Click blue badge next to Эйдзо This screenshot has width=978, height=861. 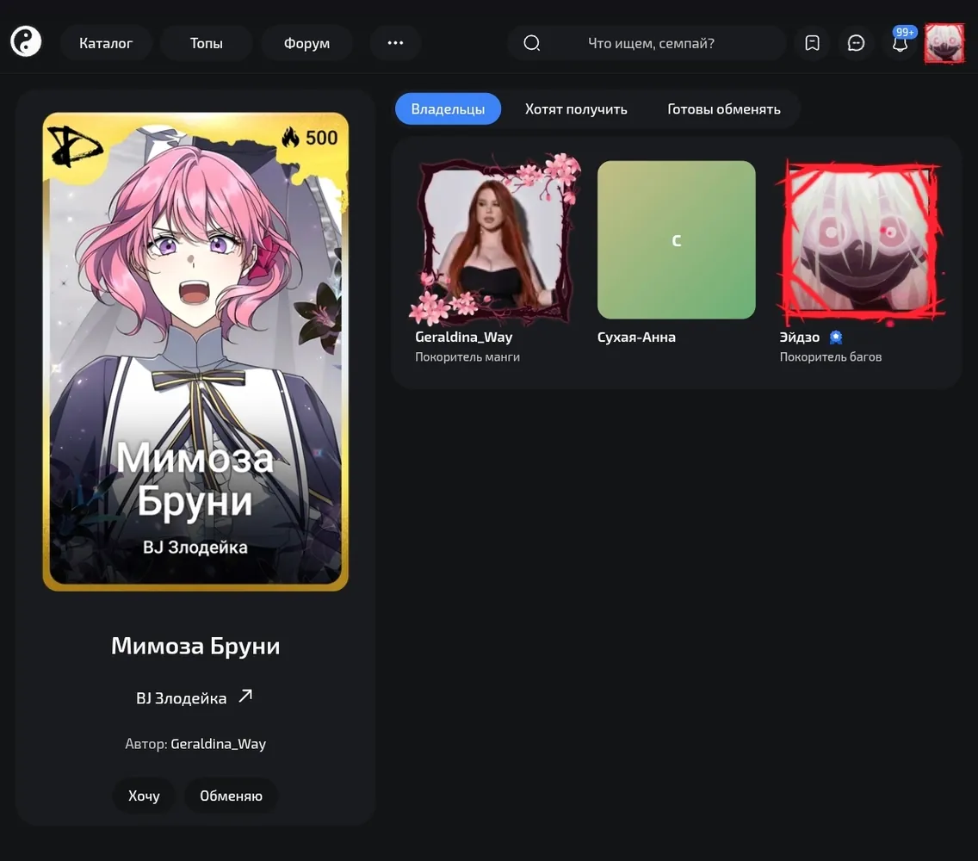click(836, 337)
